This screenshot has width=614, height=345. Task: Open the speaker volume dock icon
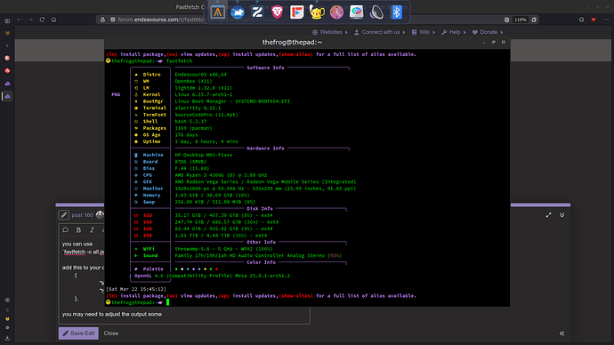pos(376,12)
